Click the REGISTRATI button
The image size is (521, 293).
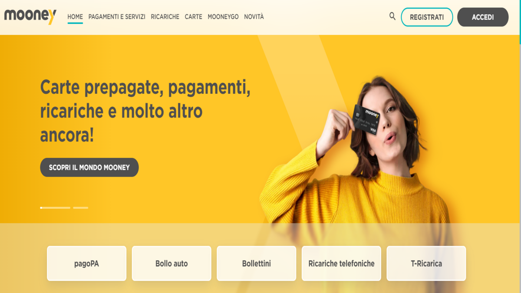pos(427,17)
